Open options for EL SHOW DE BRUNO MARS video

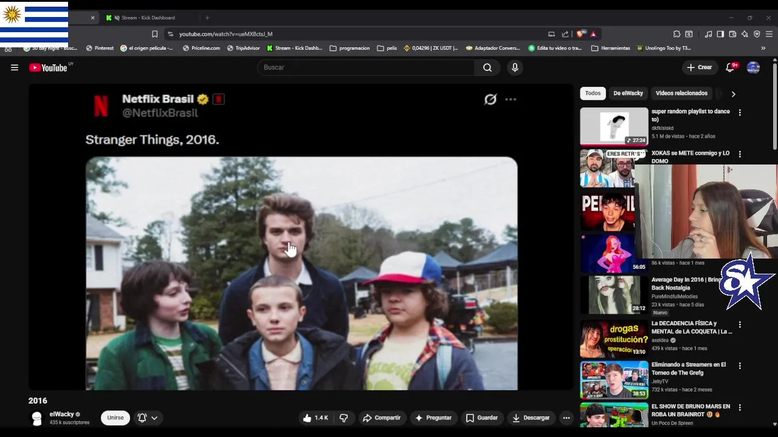click(x=740, y=407)
